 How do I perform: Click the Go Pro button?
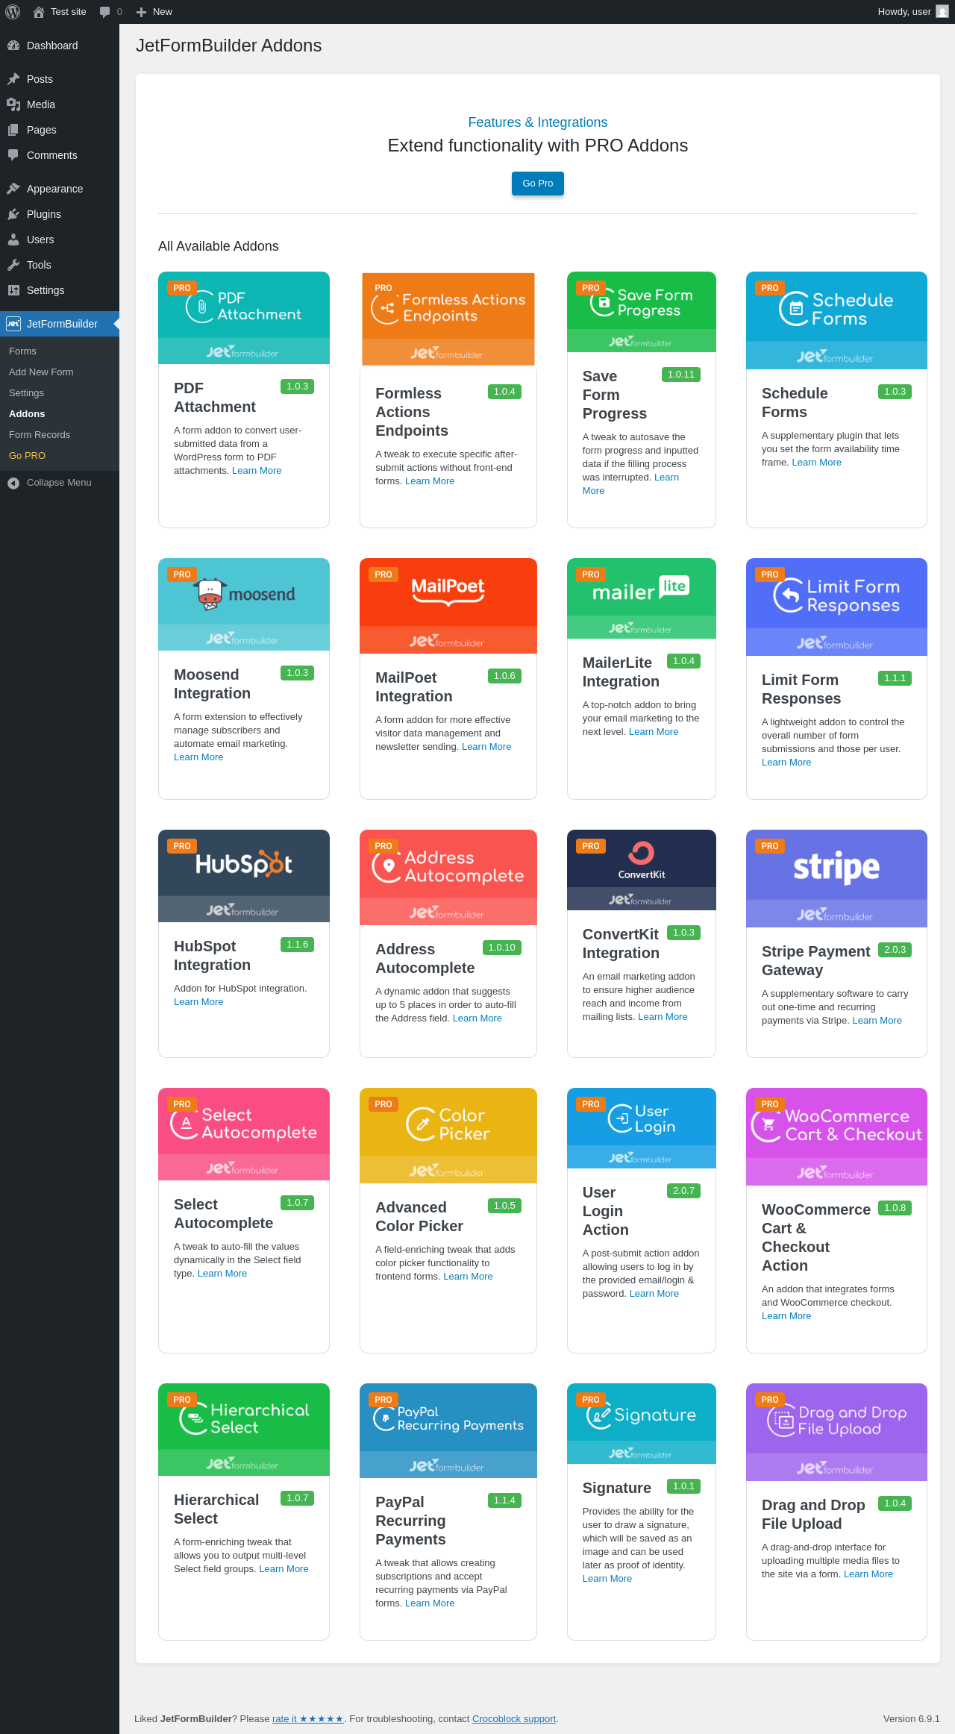[538, 184]
